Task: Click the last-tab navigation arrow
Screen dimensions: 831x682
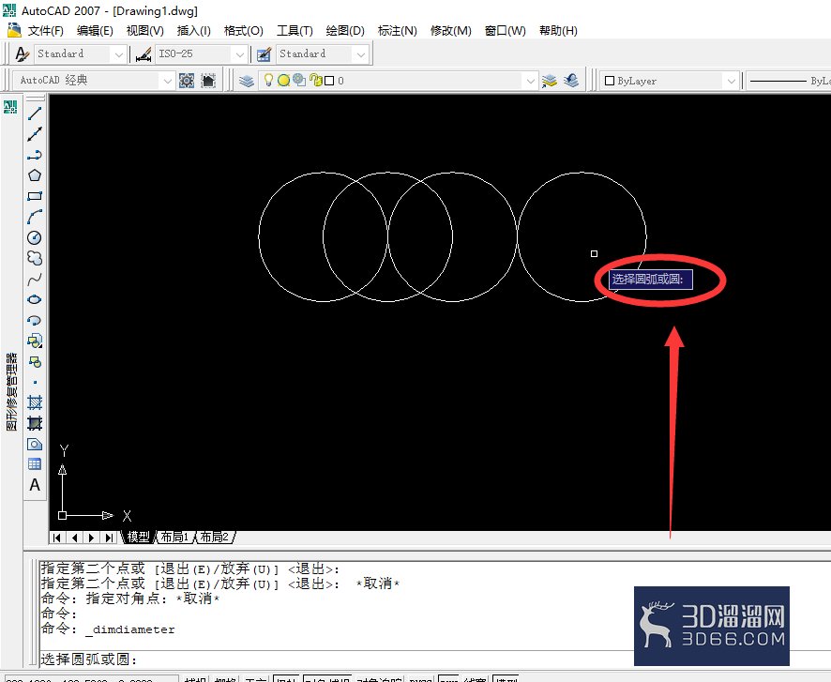Action: (109, 538)
